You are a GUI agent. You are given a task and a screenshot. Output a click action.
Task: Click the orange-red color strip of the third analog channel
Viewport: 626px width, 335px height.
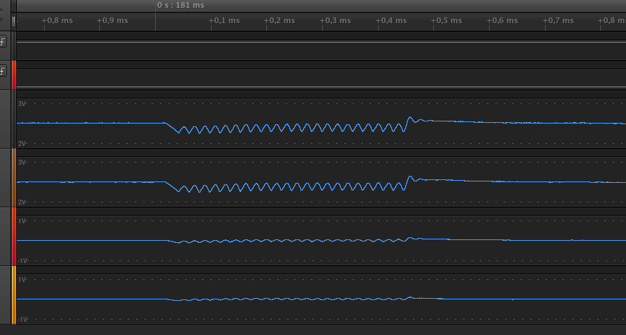[x=14, y=236]
